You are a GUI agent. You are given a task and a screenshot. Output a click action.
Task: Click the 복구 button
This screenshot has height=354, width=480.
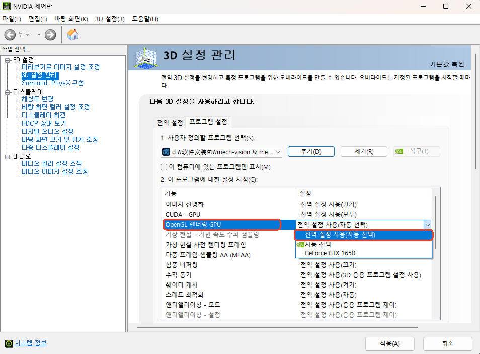point(417,152)
